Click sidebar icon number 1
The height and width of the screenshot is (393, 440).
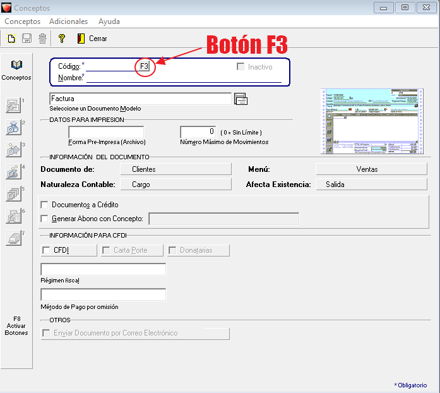click(14, 106)
